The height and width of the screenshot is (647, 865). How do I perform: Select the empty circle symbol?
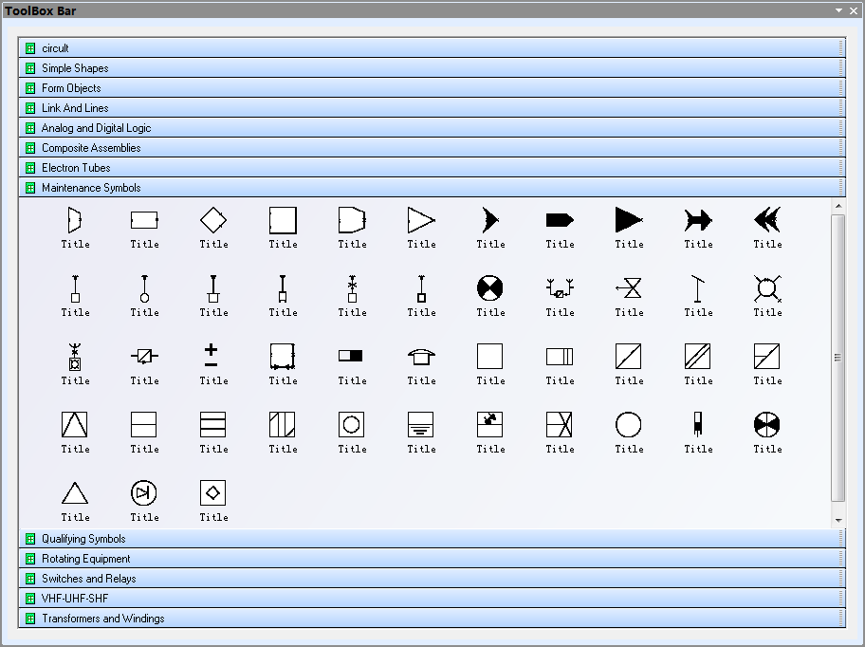629,425
